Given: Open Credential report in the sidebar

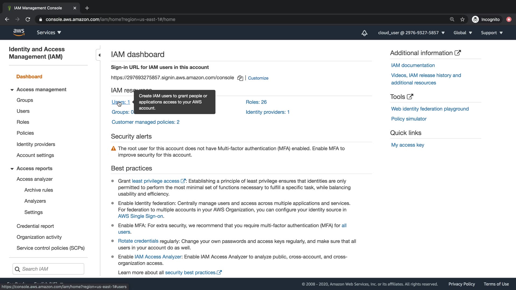Looking at the screenshot, I should [35, 226].
